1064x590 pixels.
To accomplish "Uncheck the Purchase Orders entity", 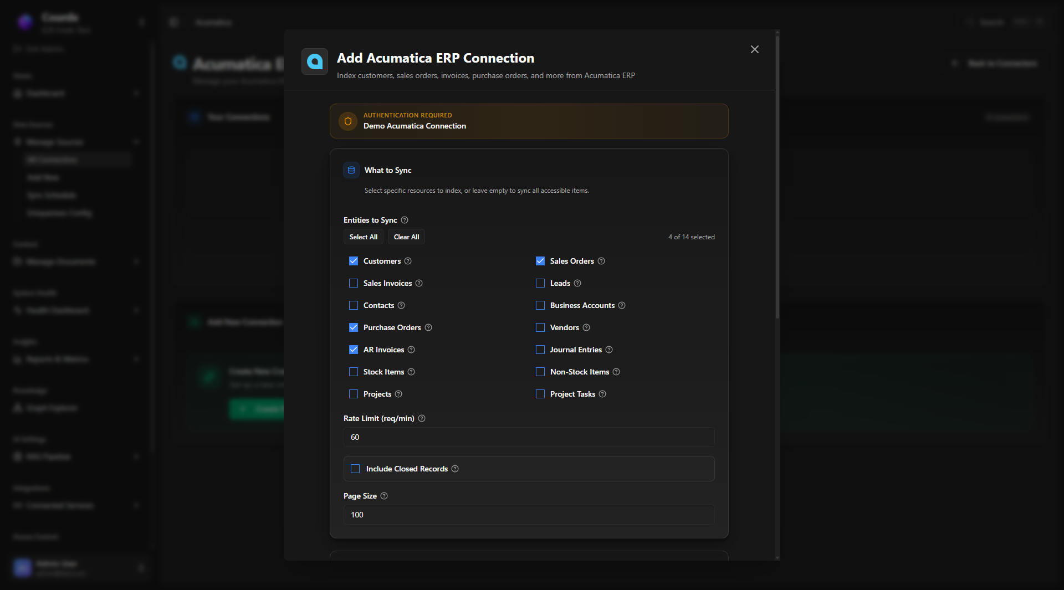I will pyautogui.click(x=354, y=327).
